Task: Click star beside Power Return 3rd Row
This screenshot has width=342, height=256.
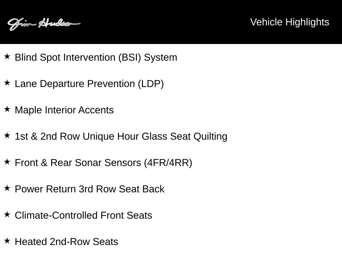Action: point(7,188)
